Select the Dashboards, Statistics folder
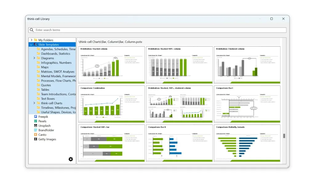The height and width of the screenshot is (183, 315). coord(55,54)
